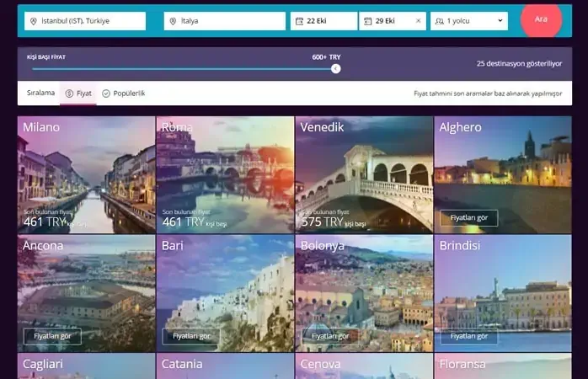Clear the 29 Eki return date

point(419,21)
